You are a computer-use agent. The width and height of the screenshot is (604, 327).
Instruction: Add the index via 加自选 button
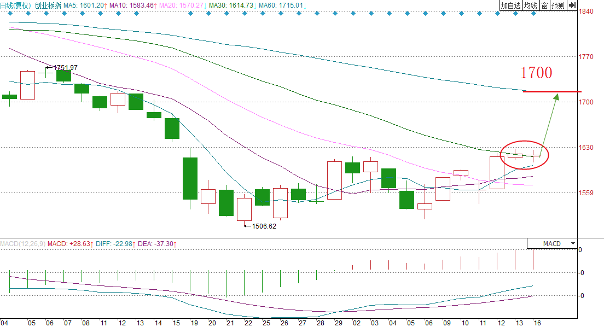tap(510, 5)
